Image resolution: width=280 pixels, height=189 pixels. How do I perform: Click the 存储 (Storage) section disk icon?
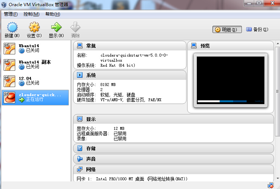tap(80, 148)
